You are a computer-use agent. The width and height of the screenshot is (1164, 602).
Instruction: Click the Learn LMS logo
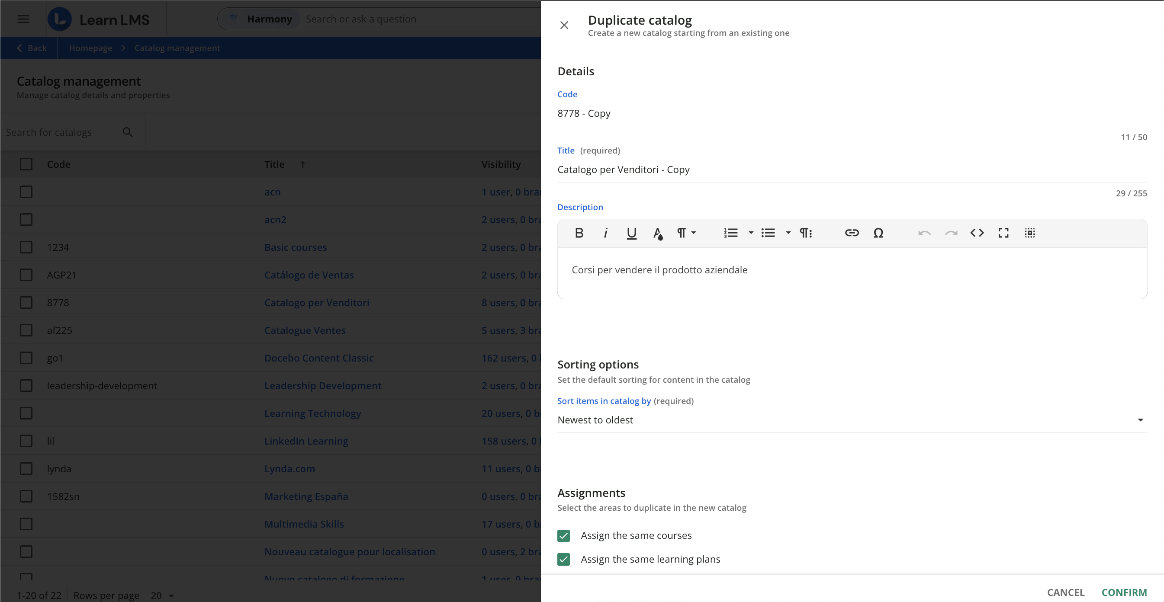click(x=99, y=19)
